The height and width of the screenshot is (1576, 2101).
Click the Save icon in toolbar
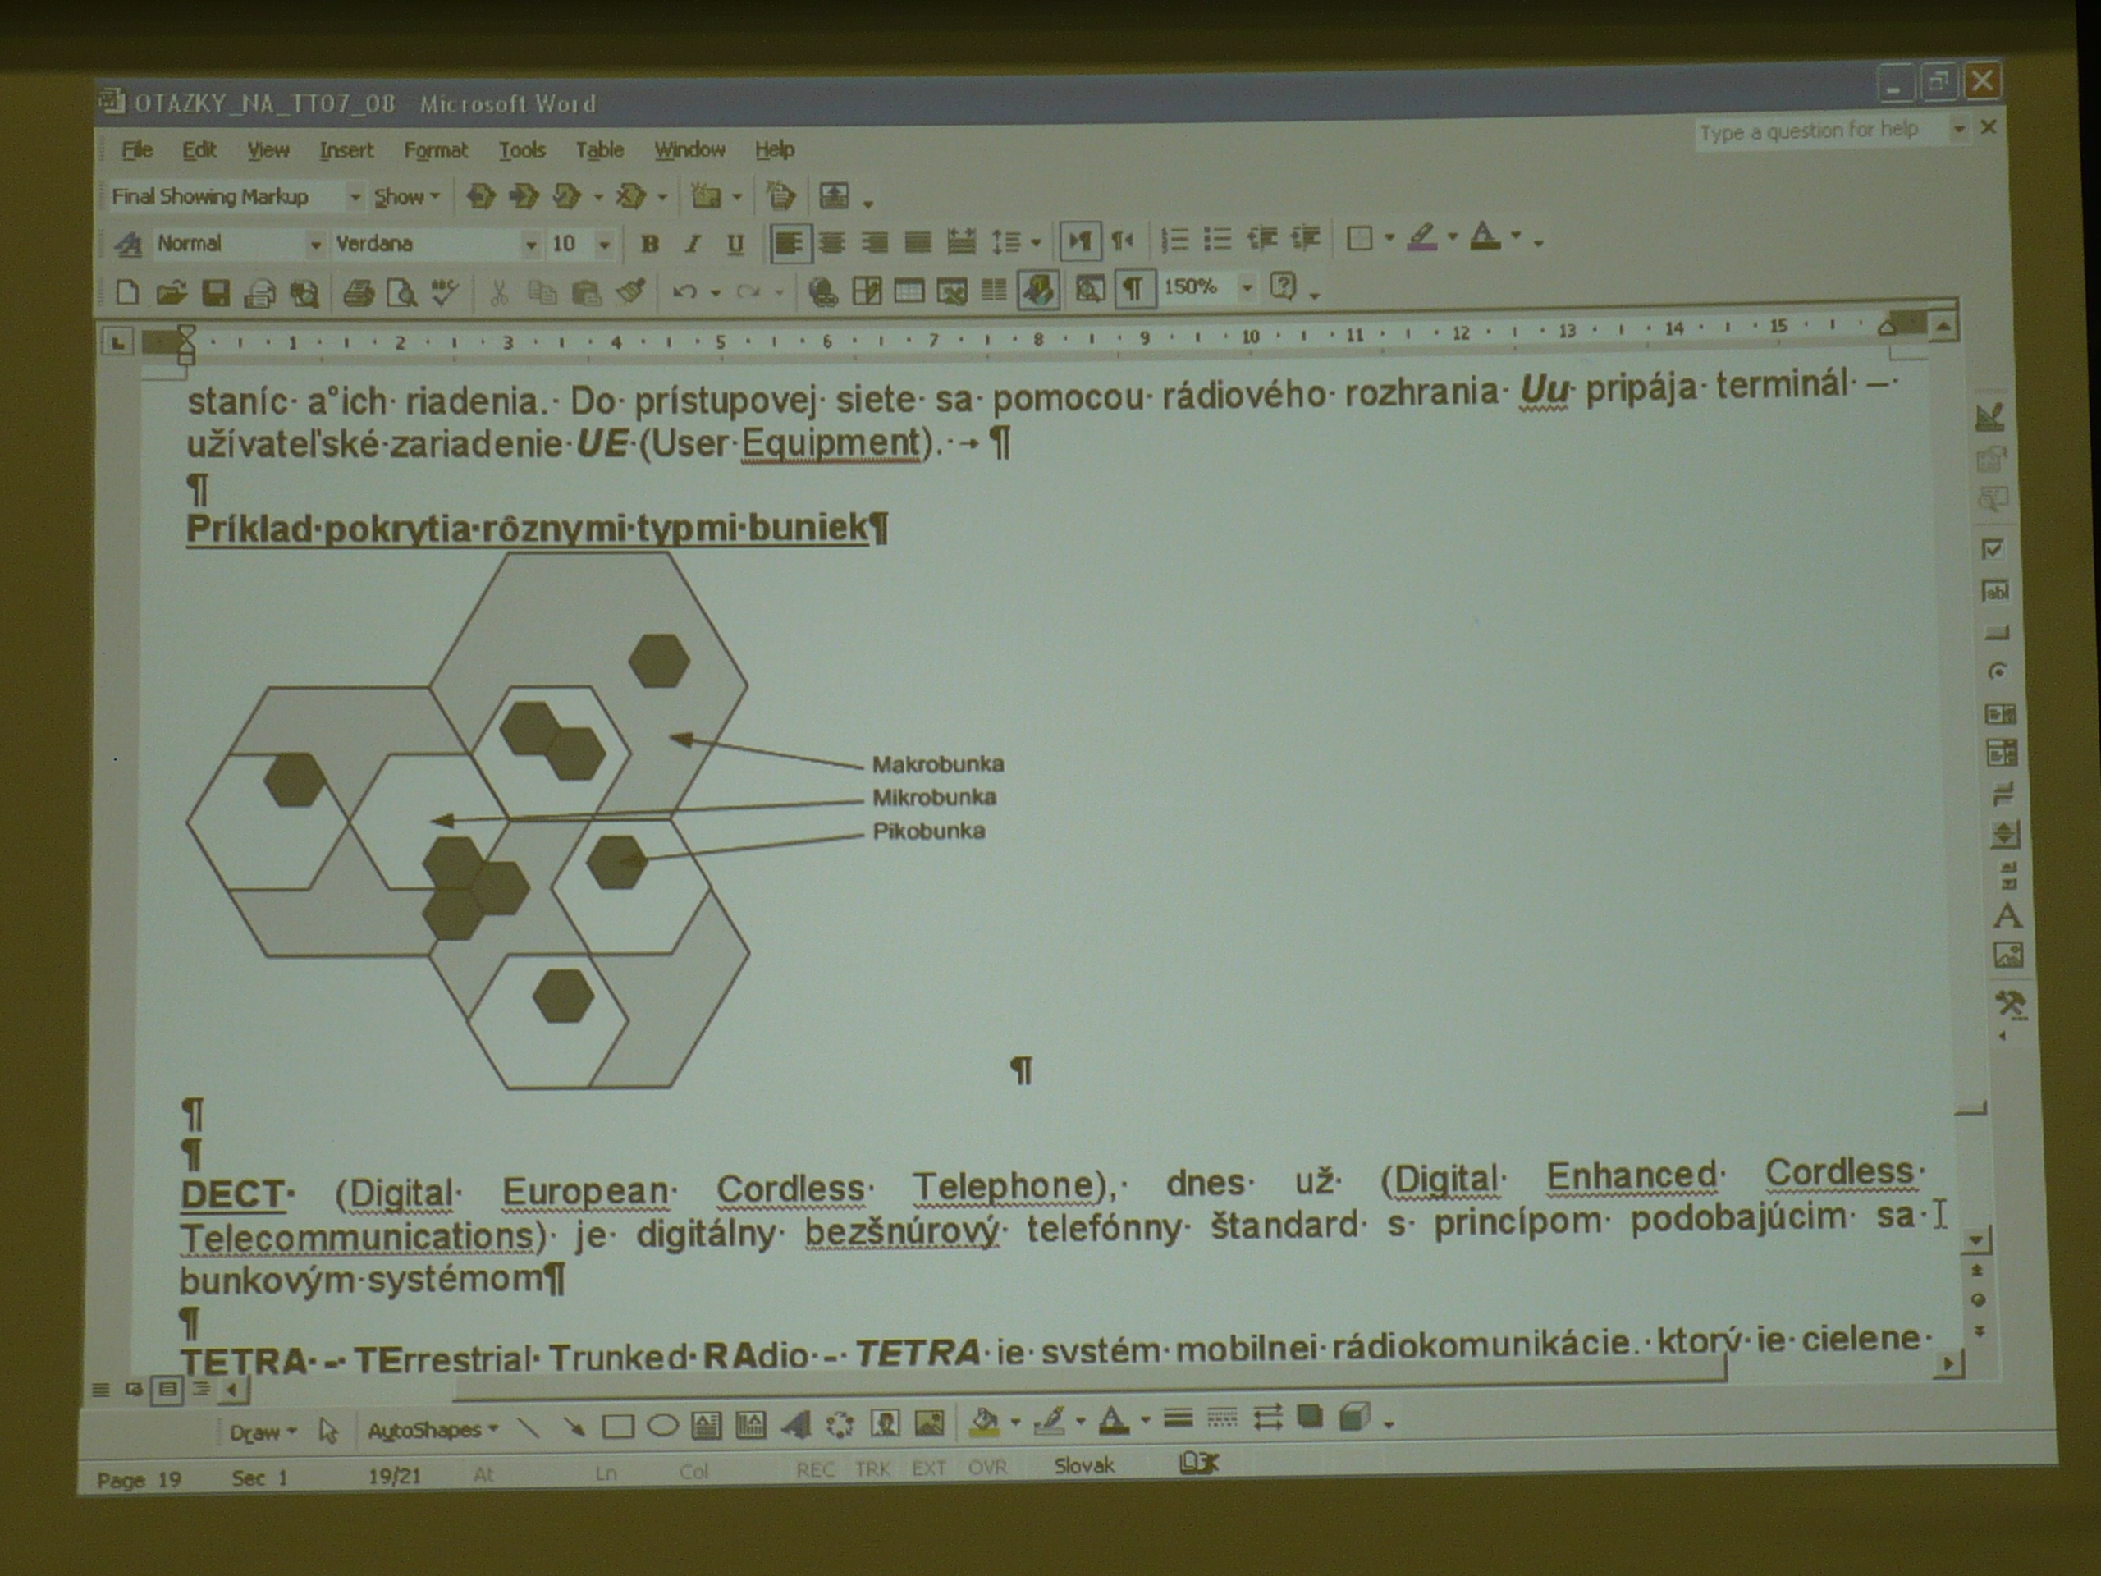[x=217, y=292]
